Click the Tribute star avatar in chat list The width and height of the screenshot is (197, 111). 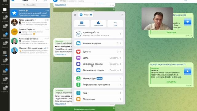(14, 13)
